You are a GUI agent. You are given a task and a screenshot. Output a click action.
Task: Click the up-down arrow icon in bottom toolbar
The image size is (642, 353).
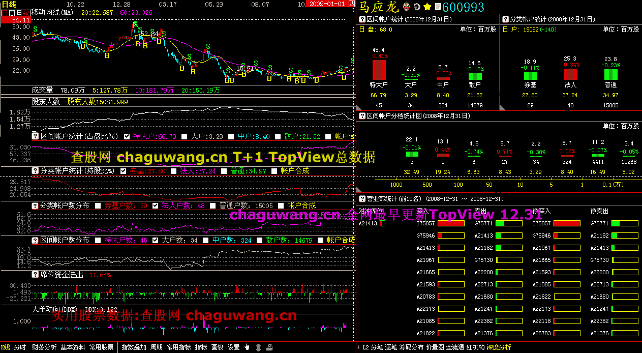coord(258,347)
